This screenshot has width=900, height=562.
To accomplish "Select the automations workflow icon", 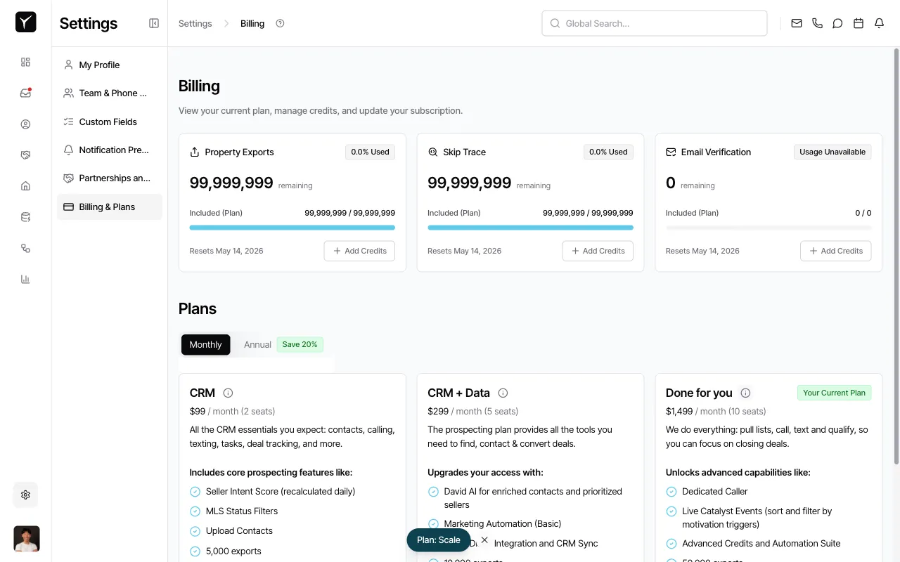I will tap(25, 248).
